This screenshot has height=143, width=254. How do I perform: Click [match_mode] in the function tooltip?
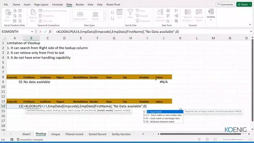click(x=105, y=110)
